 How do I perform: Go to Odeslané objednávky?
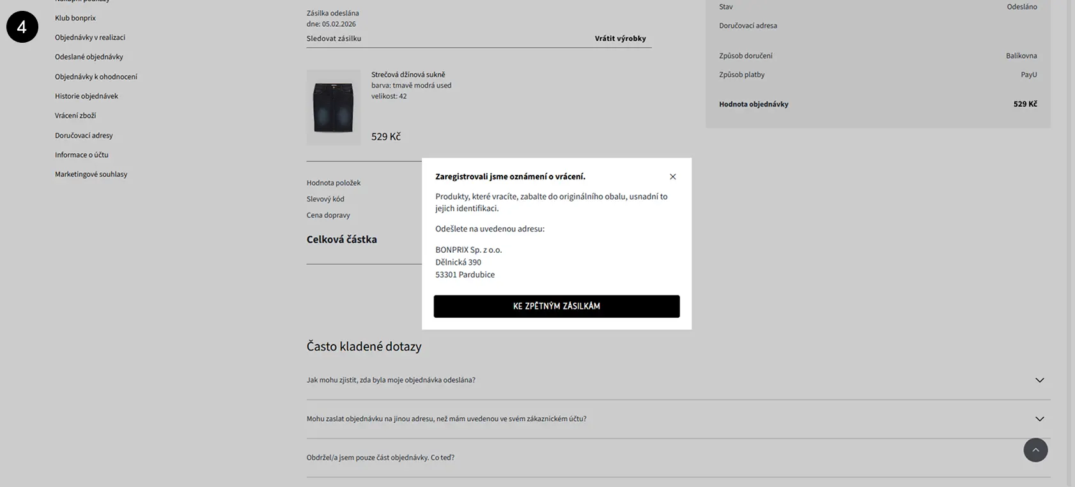pyautogui.click(x=89, y=57)
